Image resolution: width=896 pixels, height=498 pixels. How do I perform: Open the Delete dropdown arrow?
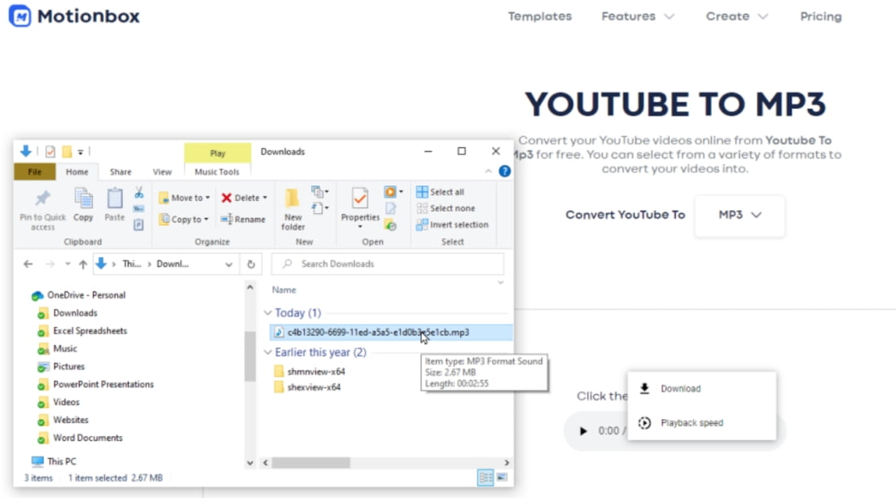pyautogui.click(x=266, y=198)
